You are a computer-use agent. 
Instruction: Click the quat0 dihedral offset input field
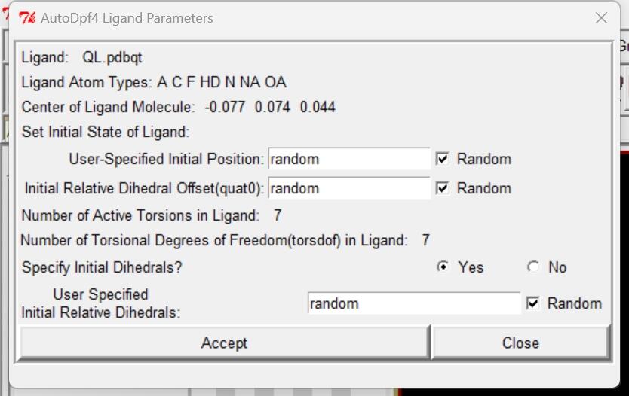(348, 188)
